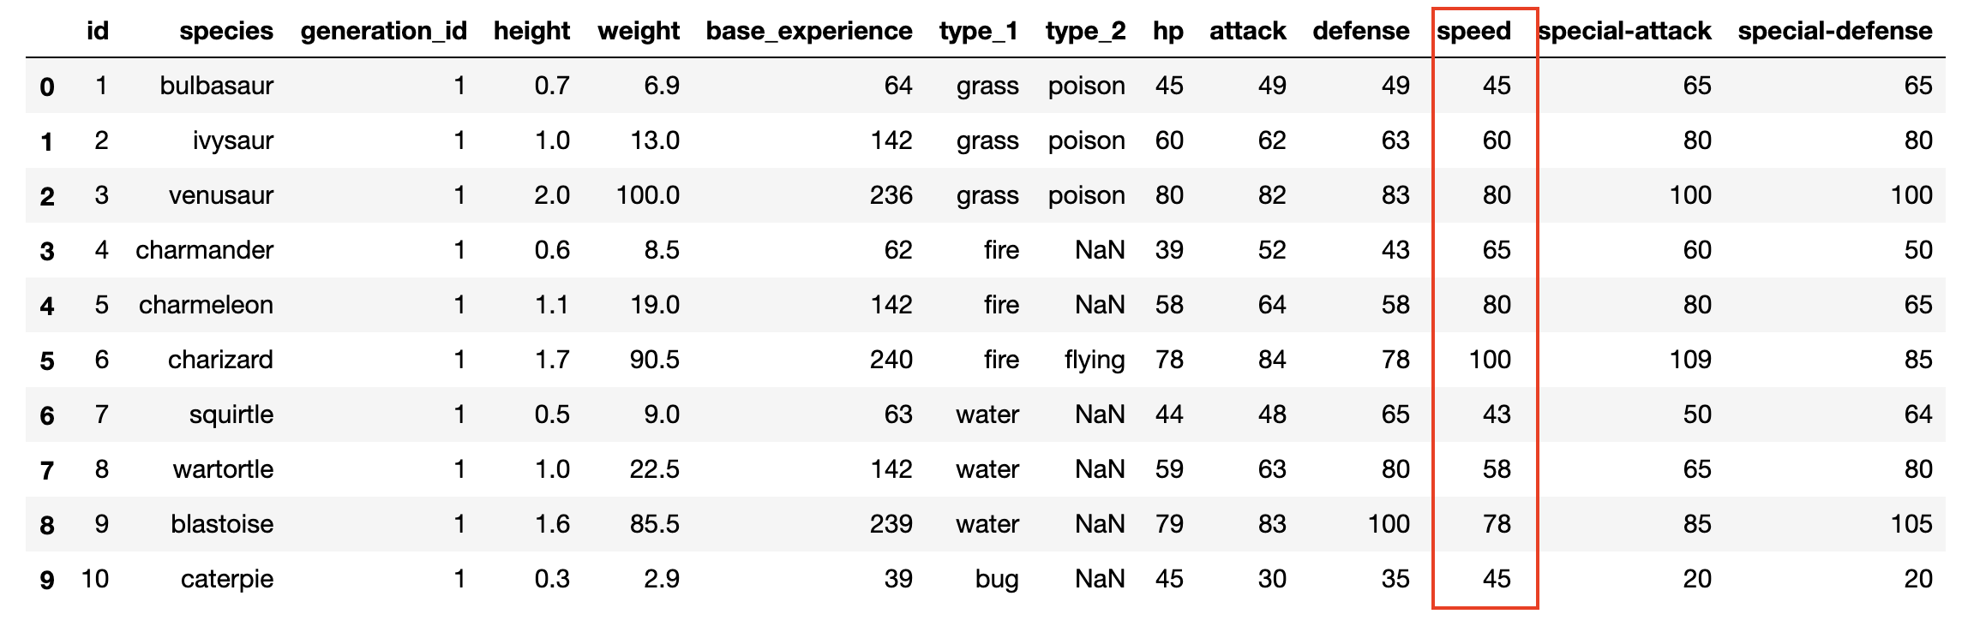
Task: Click row index 5 label
Action: pos(47,361)
